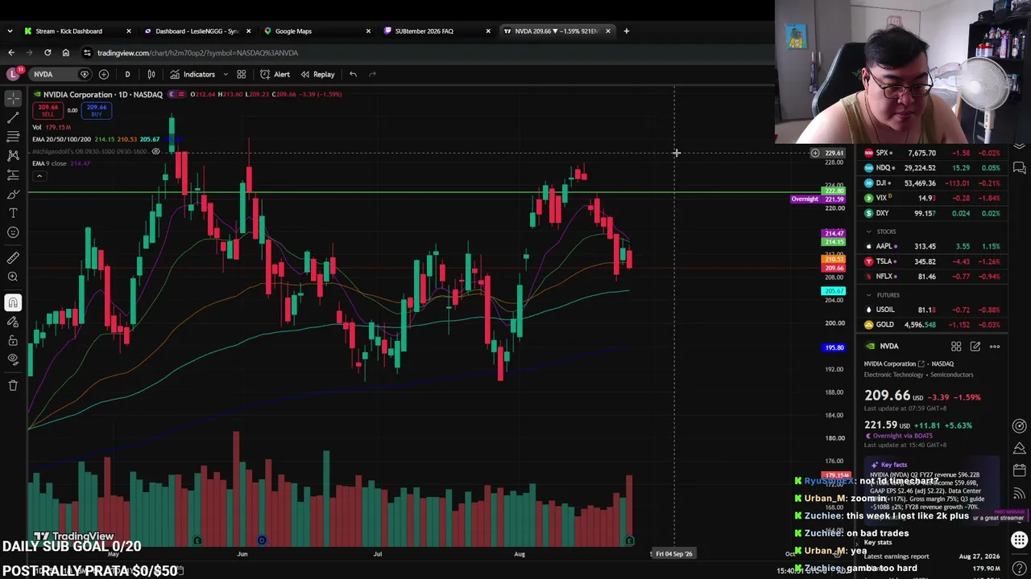Screen dimensions: 1031x579
Task: Change the D chart interval
Action: coord(127,74)
